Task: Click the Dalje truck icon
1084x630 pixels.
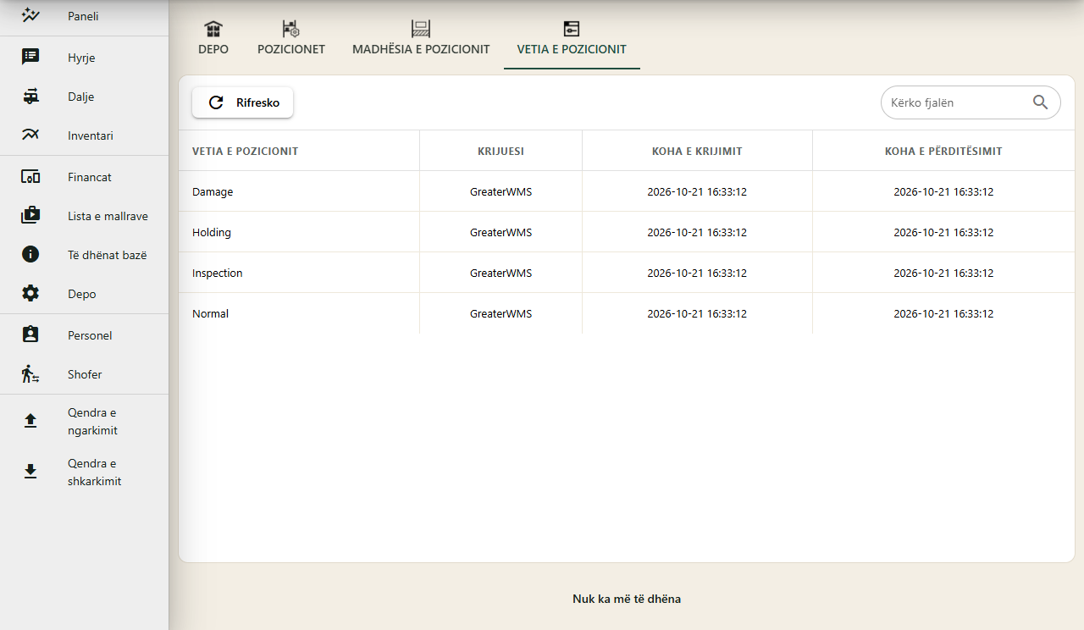Action: (30, 96)
